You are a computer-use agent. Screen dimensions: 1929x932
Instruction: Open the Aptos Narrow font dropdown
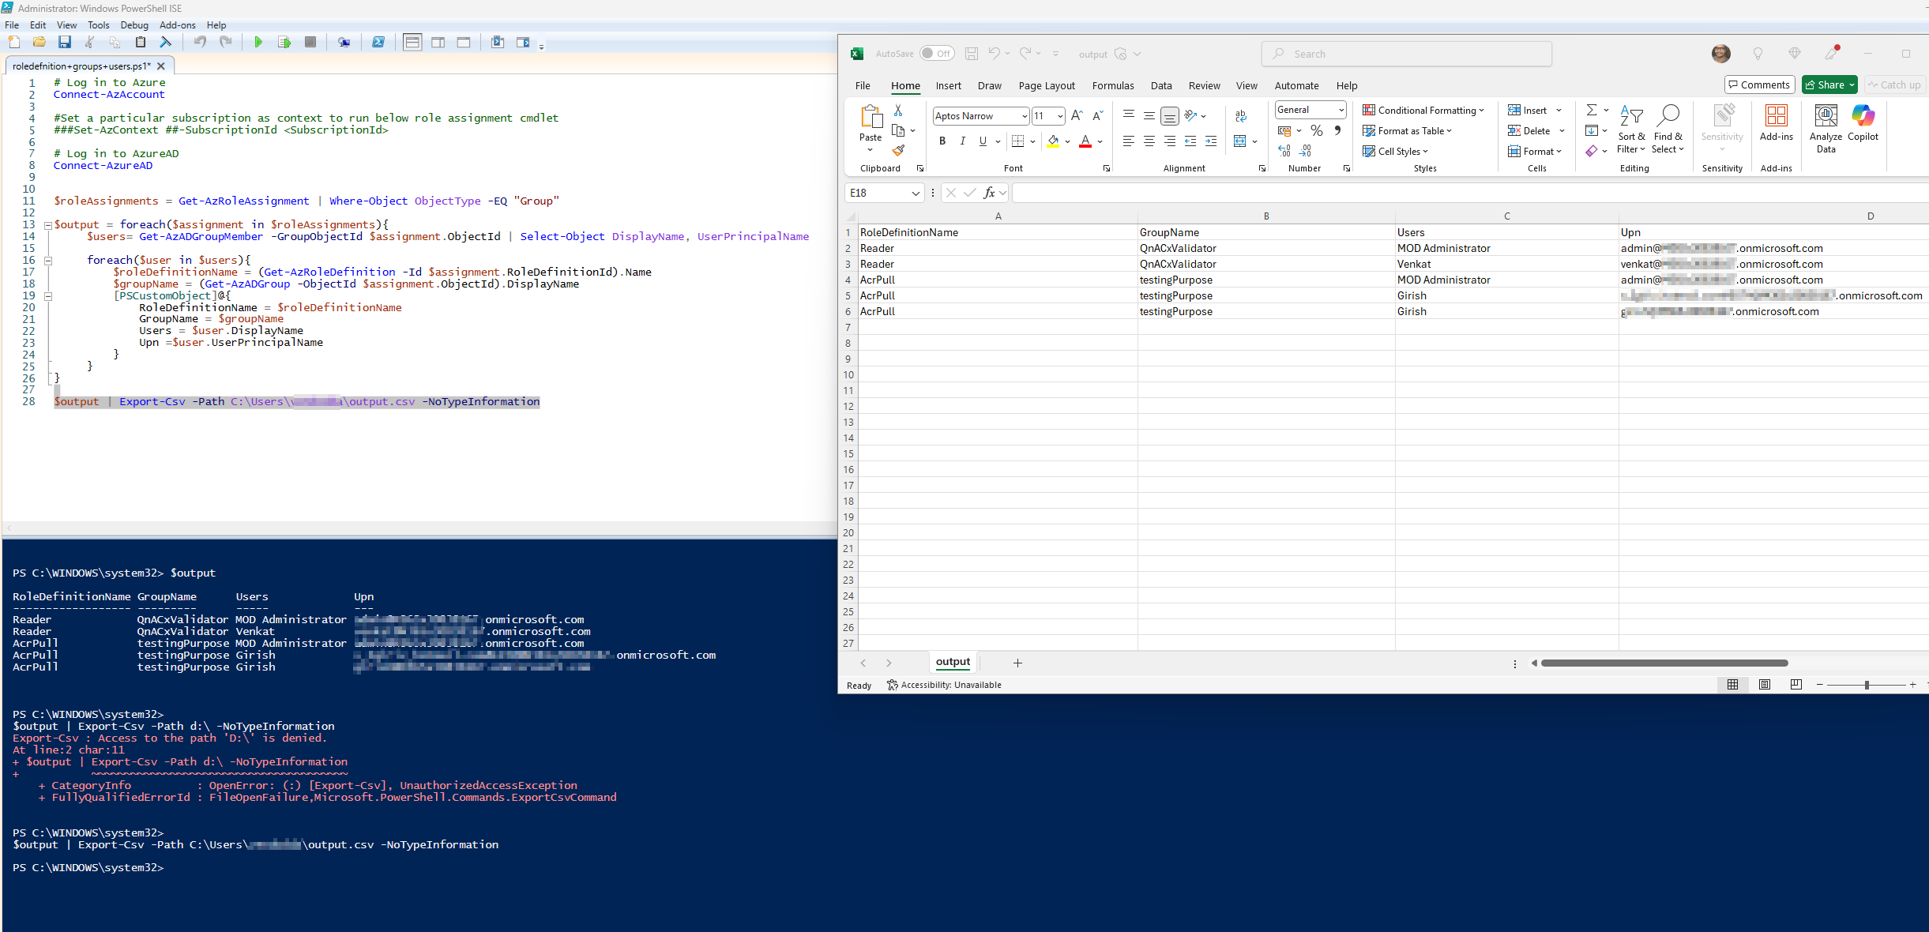pos(1025,116)
